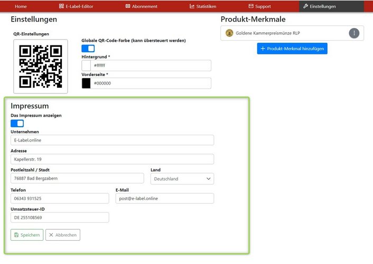This screenshot has height=264, width=373.
Task: Focus the E-Mail input field
Action: click(x=165, y=199)
